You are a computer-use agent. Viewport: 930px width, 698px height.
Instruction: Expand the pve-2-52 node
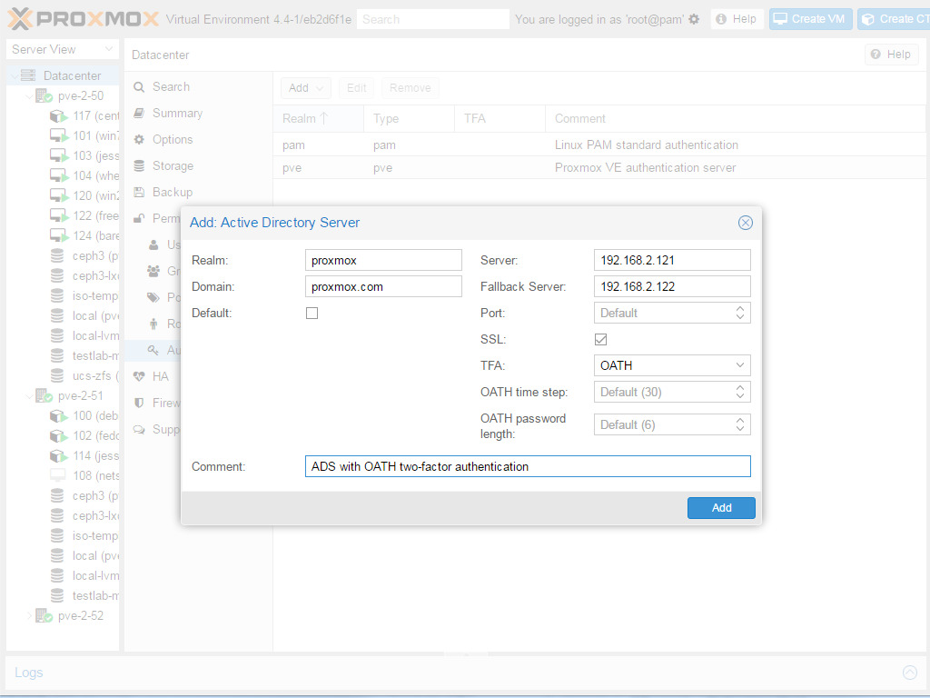[29, 615]
